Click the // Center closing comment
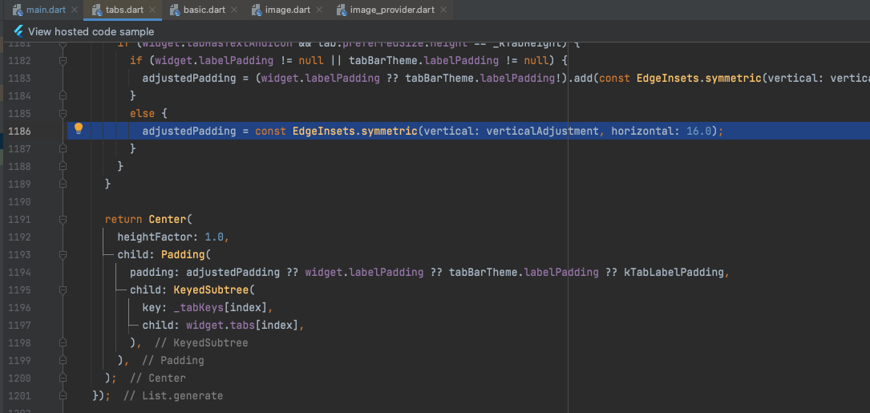Screen dimensions: 870x413 [x=158, y=378]
